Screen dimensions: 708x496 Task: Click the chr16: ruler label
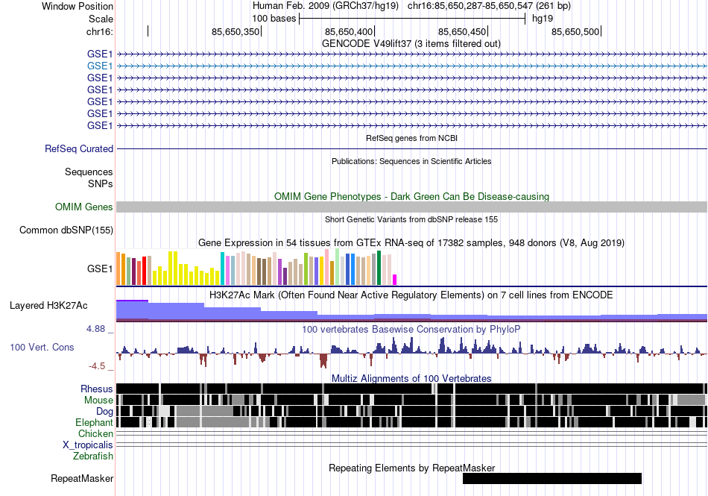click(x=100, y=31)
